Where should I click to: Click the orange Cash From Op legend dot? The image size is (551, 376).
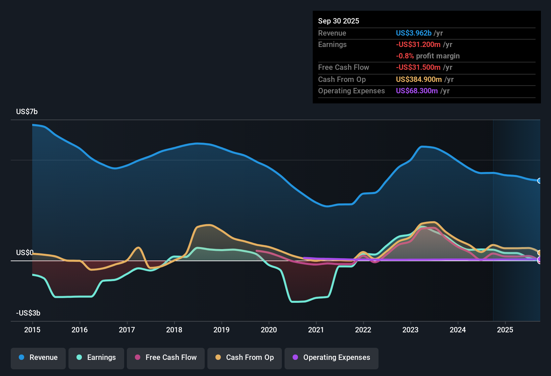click(218, 357)
